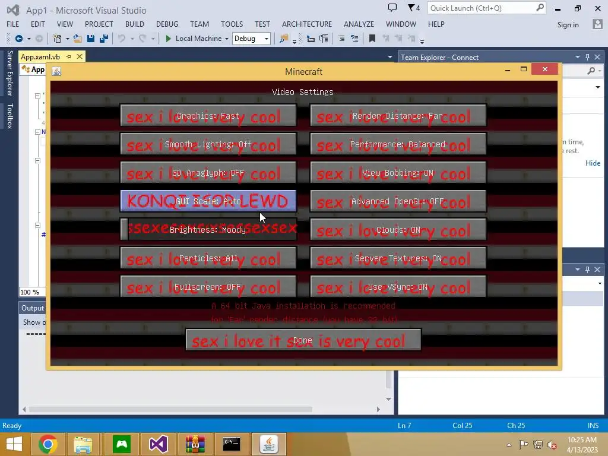Toggle Clouds: ON
The height and width of the screenshot is (456, 608).
point(398,230)
